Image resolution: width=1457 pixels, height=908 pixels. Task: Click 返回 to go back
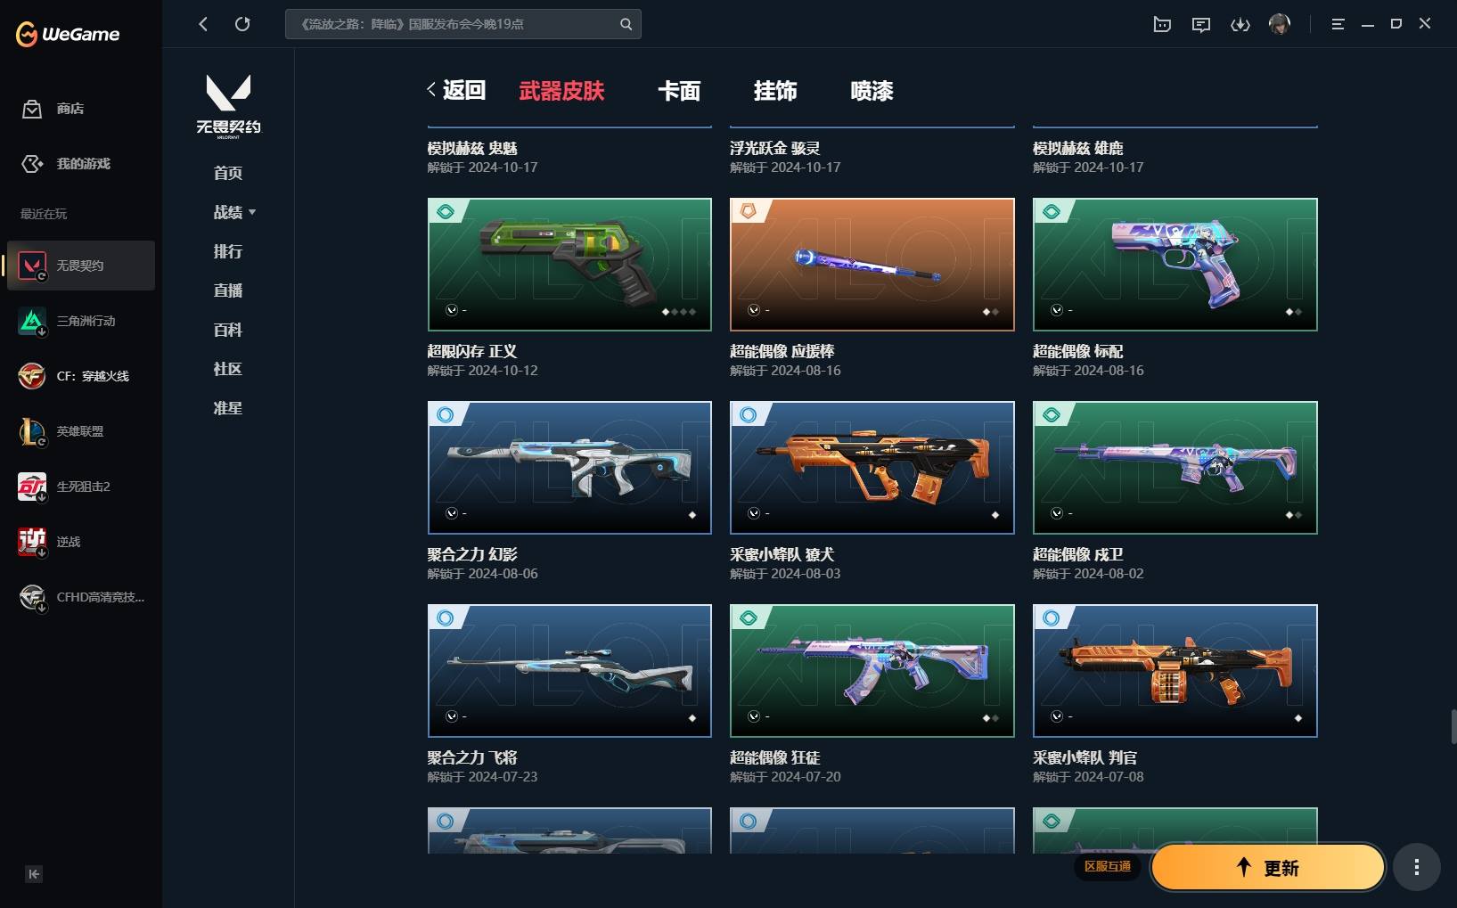[x=456, y=90]
